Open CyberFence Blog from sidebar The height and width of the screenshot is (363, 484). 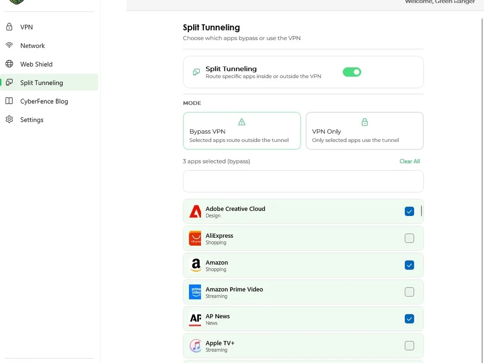49,101
